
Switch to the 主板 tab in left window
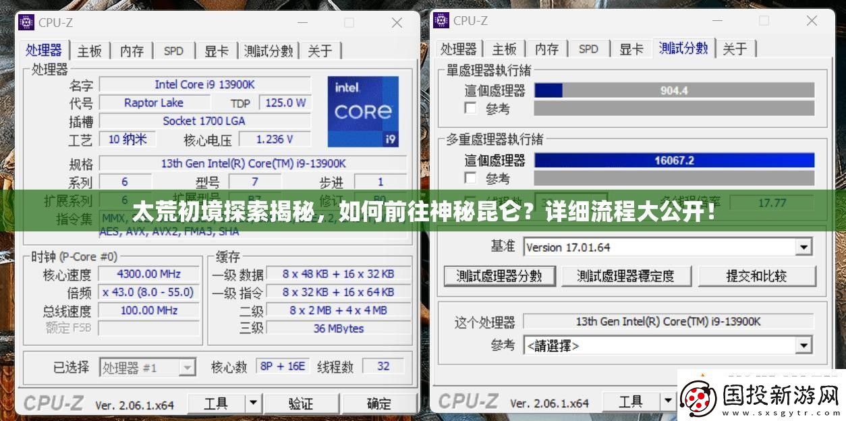(x=89, y=50)
